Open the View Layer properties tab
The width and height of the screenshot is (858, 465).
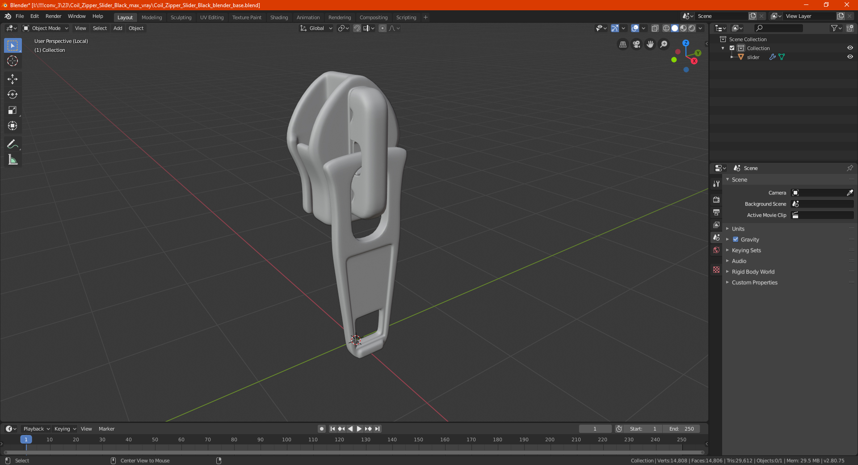(x=716, y=224)
